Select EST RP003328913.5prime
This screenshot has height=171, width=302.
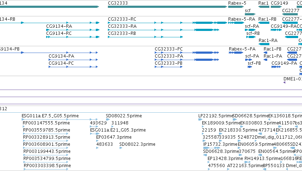pyautogui.click(x=46, y=137)
